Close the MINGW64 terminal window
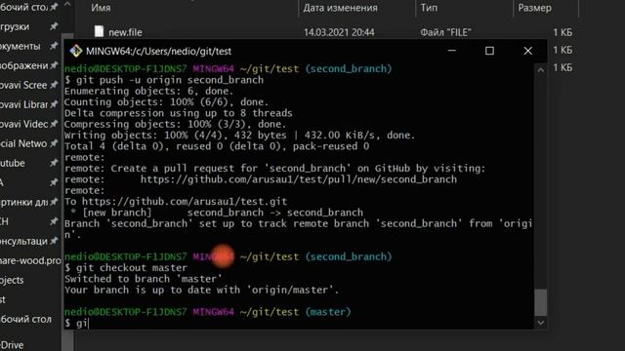Image resolution: width=625 pixels, height=351 pixels. click(x=527, y=51)
